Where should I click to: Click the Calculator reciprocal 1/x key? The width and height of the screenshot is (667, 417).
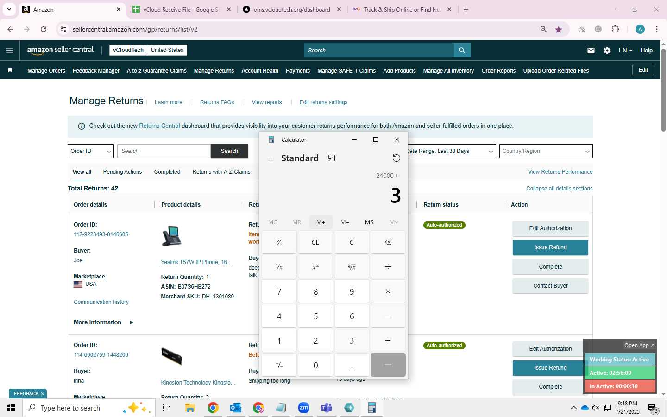279,267
